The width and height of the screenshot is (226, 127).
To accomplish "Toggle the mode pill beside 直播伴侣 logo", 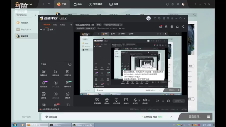I will (x=63, y=18).
